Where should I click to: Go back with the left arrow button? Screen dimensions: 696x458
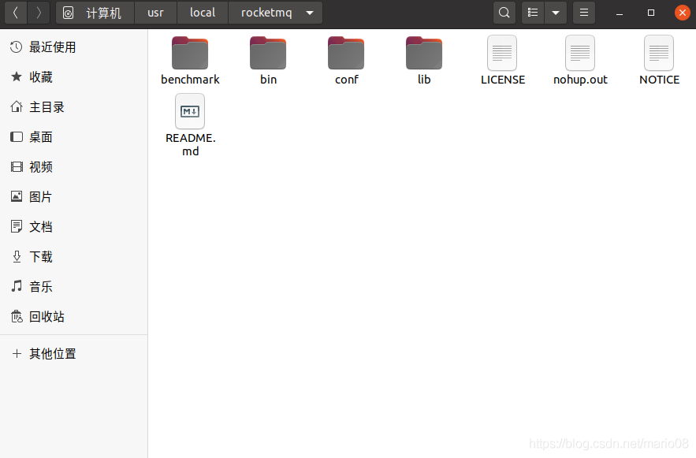(16, 13)
